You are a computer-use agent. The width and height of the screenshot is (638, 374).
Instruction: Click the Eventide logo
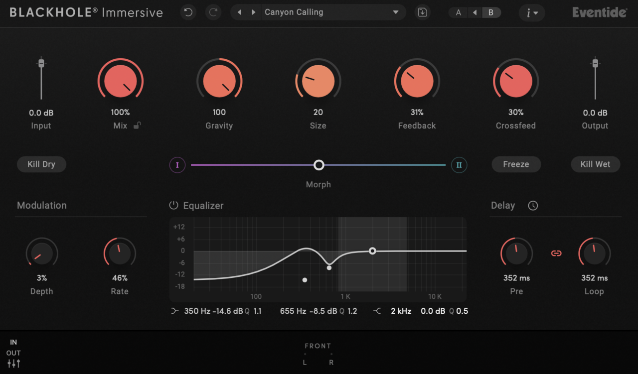click(600, 12)
